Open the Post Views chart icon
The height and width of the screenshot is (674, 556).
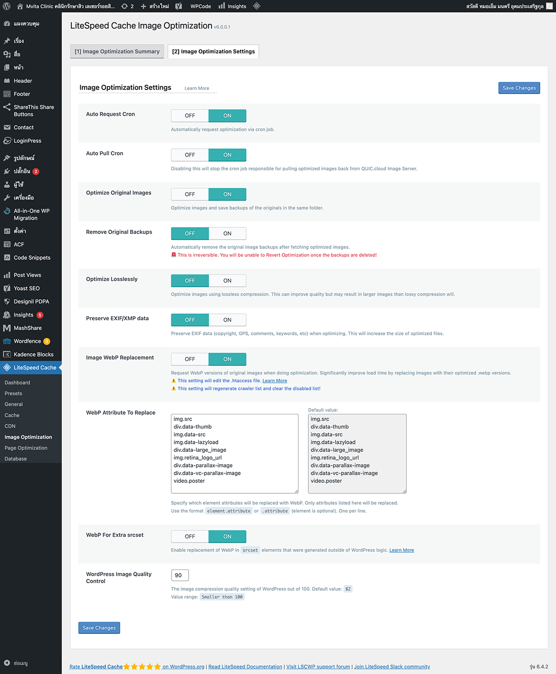pyautogui.click(x=7, y=275)
